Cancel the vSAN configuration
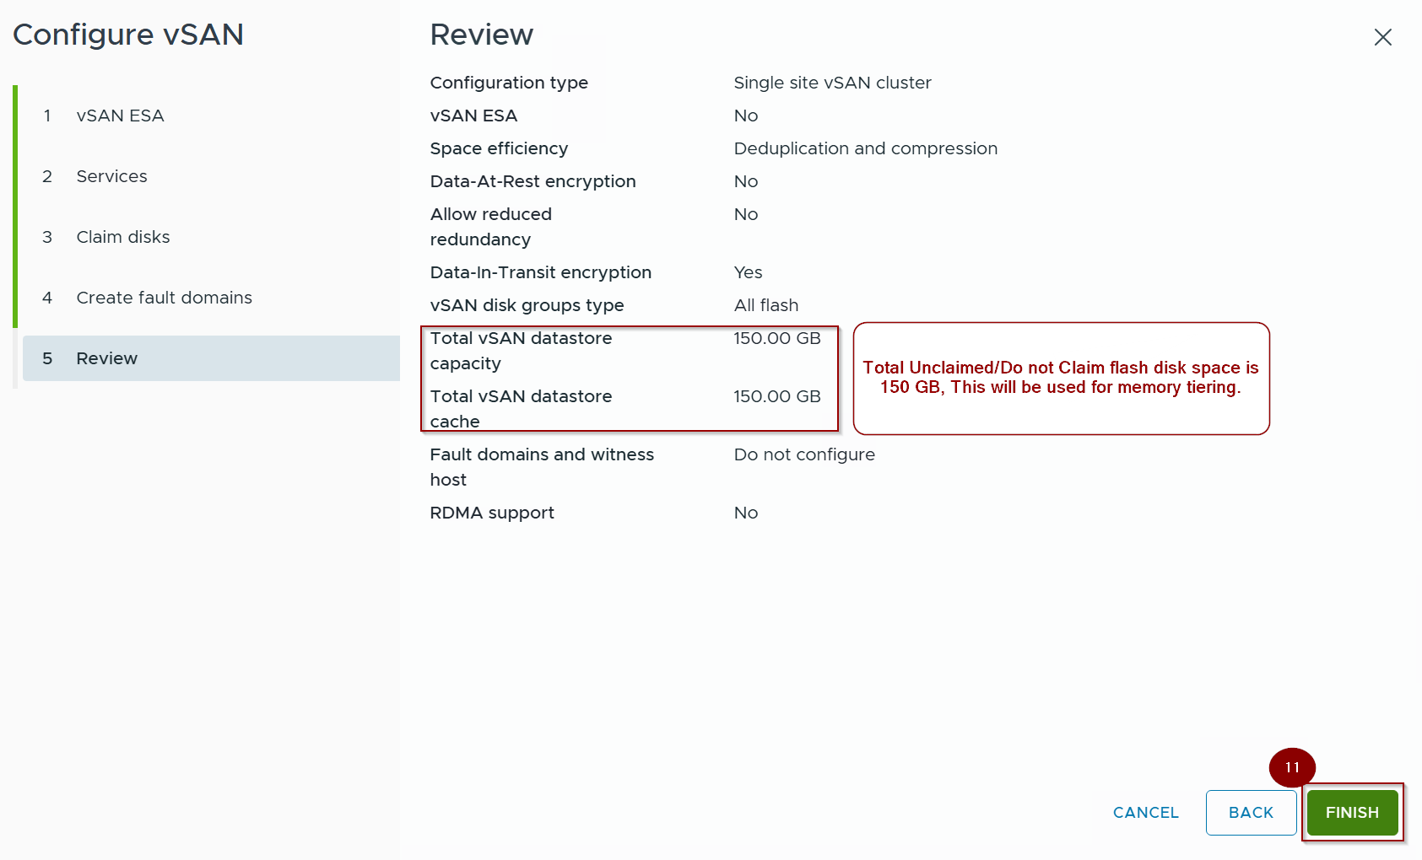 pyautogui.click(x=1145, y=812)
